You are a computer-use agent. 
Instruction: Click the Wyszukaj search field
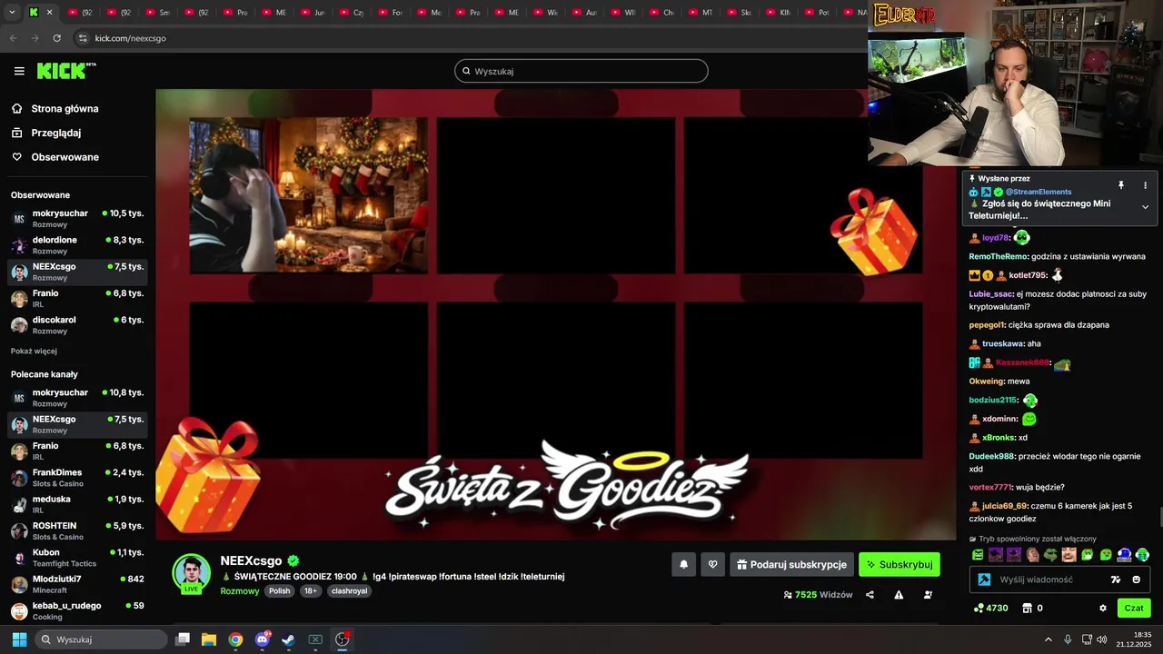pyautogui.click(x=581, y=71)
